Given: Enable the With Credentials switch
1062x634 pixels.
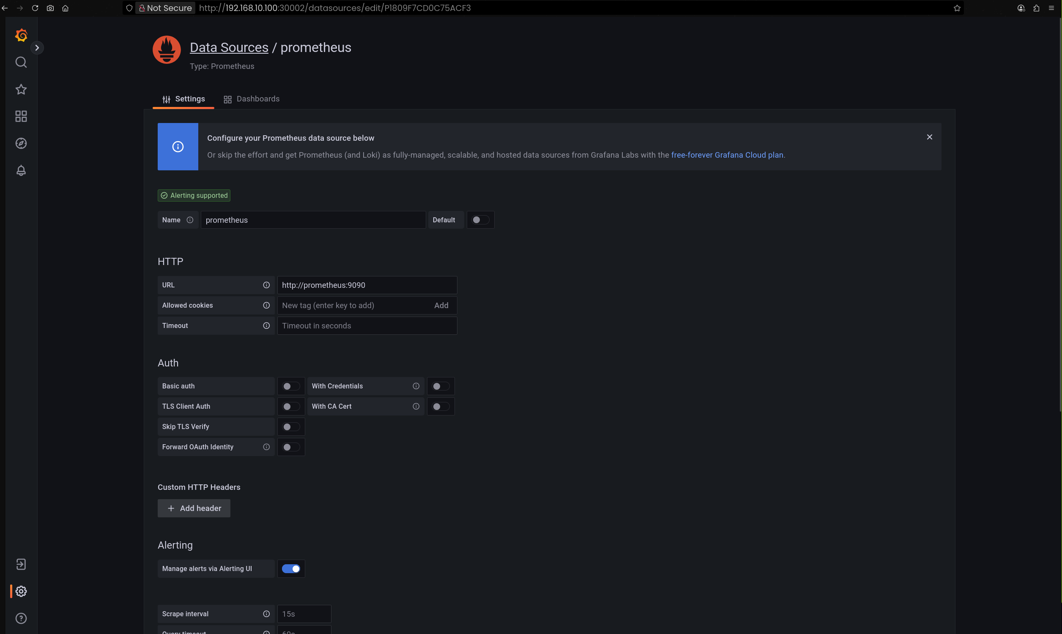Looking at the screenshot, I should click(x=441, y=386).
